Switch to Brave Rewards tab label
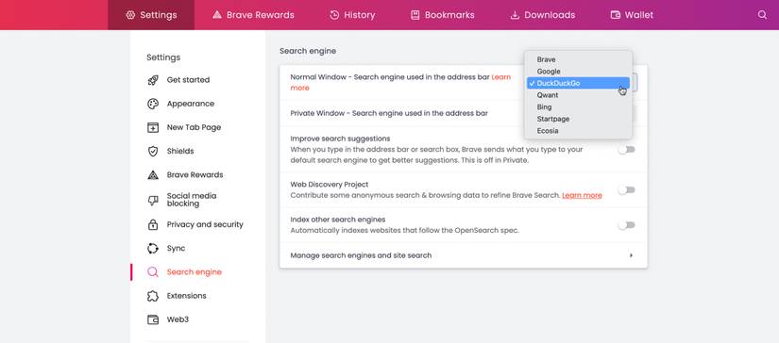Viewport: 779px width, 343px height. (x=261, y=15)
